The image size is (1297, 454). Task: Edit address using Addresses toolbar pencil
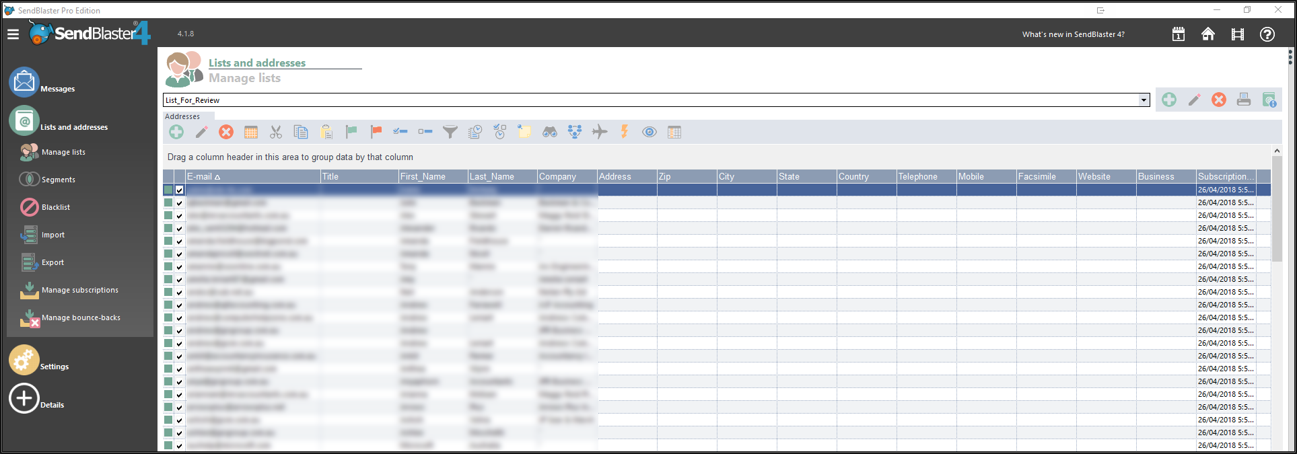pyautogui.click(x=201, y=132)
